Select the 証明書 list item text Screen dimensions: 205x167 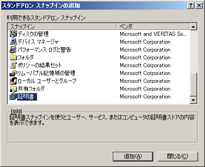[27, 97]
